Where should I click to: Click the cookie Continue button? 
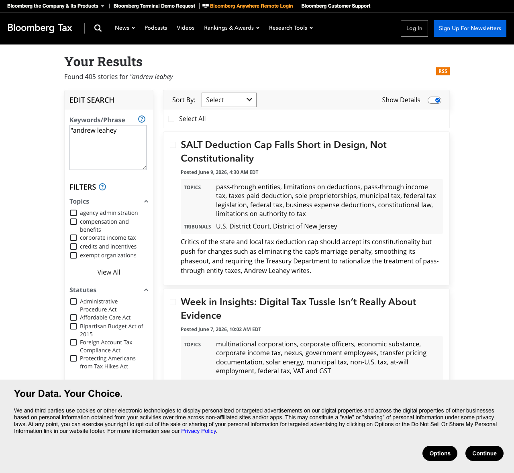tap(484, 453)
